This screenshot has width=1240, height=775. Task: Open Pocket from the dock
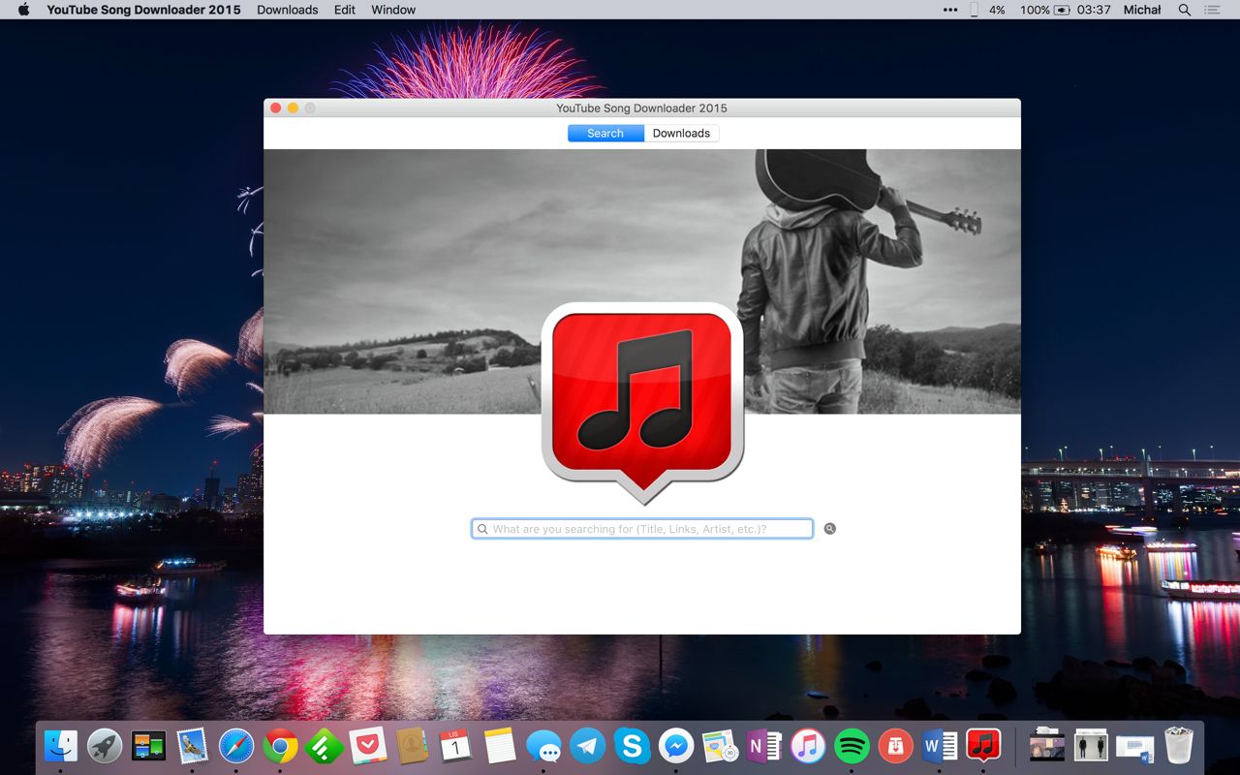tap(368, 745)
